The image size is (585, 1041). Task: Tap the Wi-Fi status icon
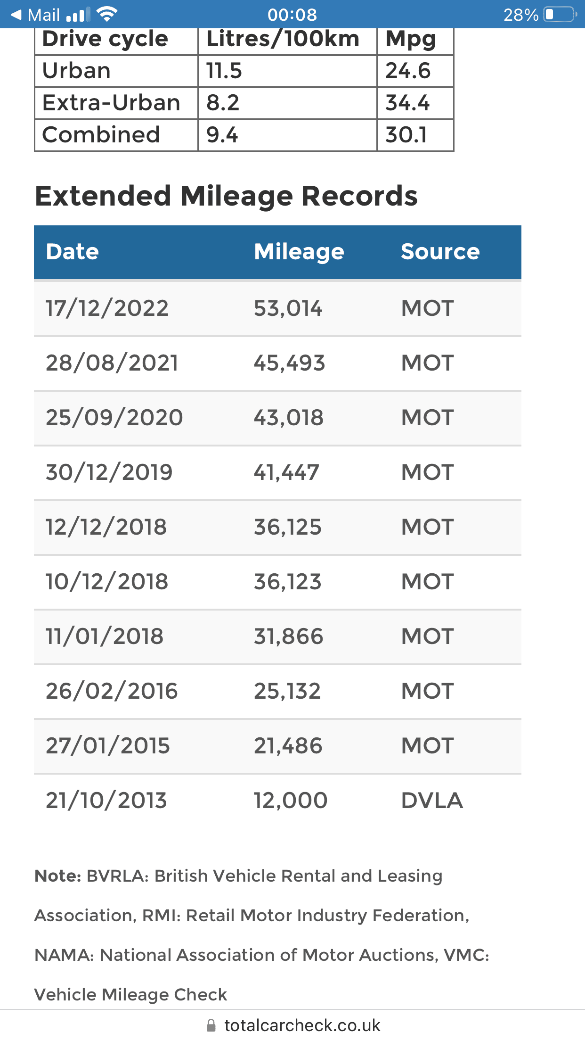107,14
